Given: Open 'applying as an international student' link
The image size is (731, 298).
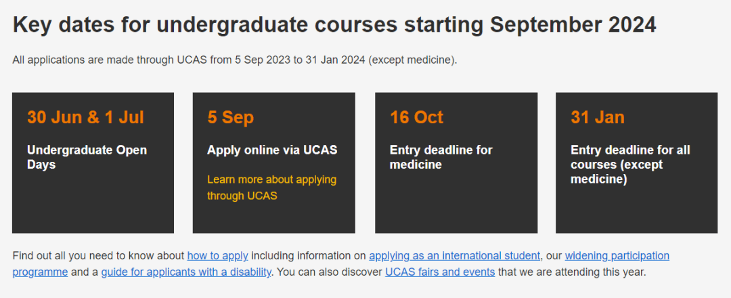Looking at the screenshot, I should tap(454, 256).
